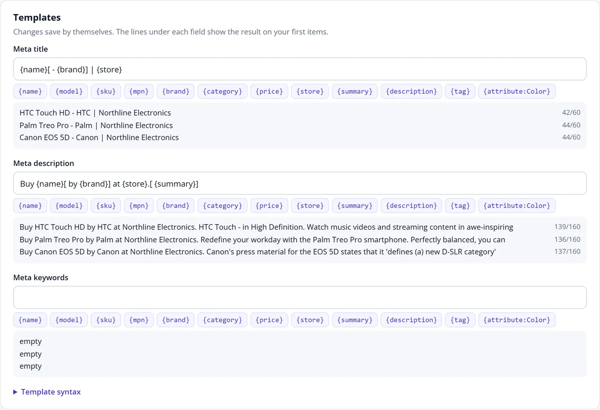Insert {brand} token under Meta title

point(176,91)
